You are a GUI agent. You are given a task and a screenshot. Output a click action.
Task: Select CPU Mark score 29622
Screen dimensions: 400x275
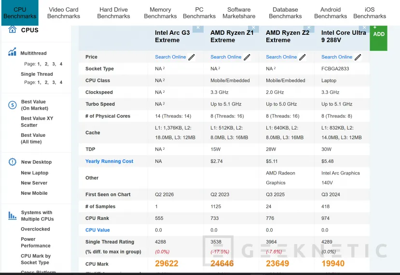pyautogui.click(x=166, y=263)
